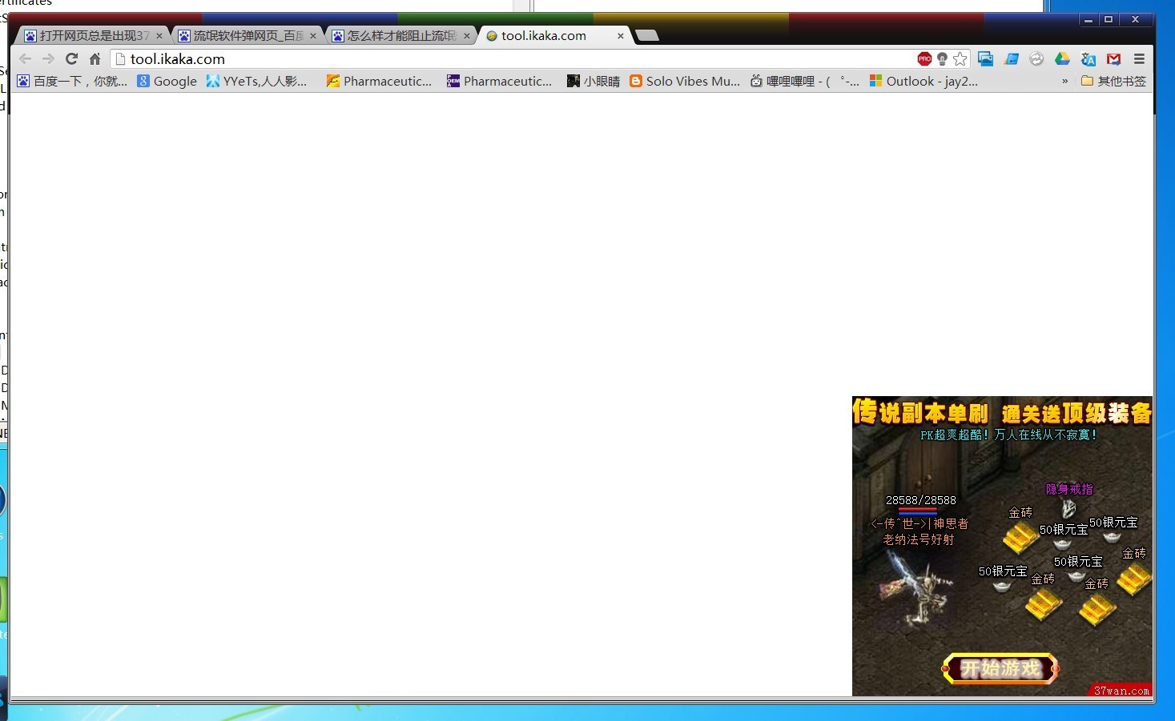Open the image viewer extension icon
Screen dimensions: 1175x721
[985, 58]
